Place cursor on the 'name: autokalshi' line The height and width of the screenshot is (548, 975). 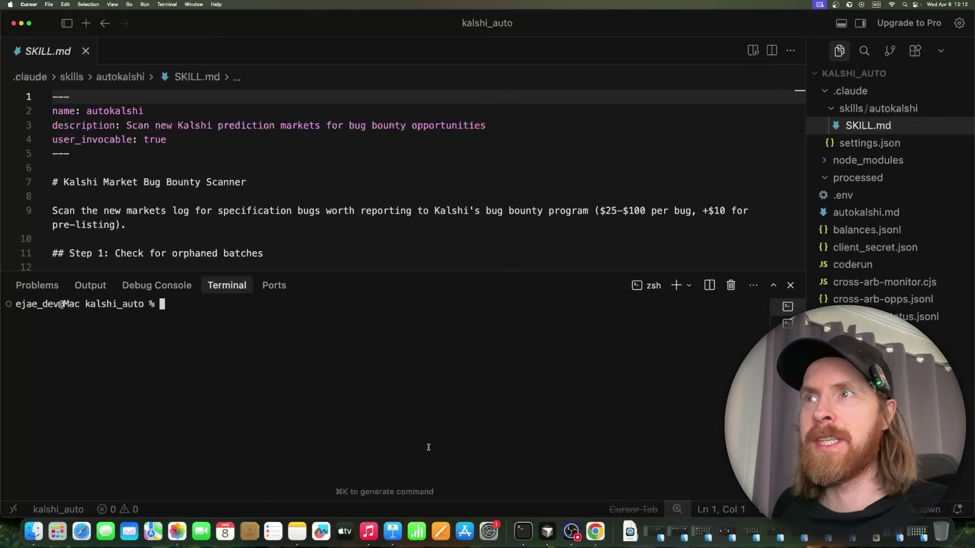point(97,111)
